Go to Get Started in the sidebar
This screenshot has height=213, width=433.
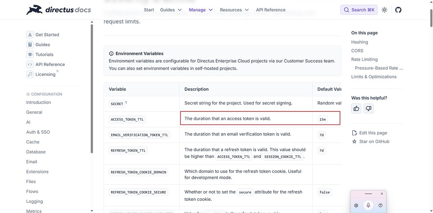click(47, 35)
